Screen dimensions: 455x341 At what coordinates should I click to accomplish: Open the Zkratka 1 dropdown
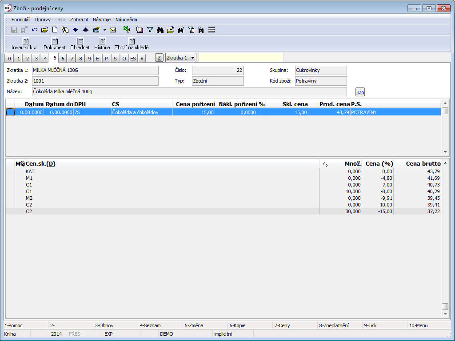coord(180,58)
